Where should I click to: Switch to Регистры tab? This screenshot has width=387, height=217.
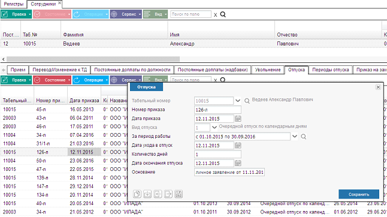[14, 4]
